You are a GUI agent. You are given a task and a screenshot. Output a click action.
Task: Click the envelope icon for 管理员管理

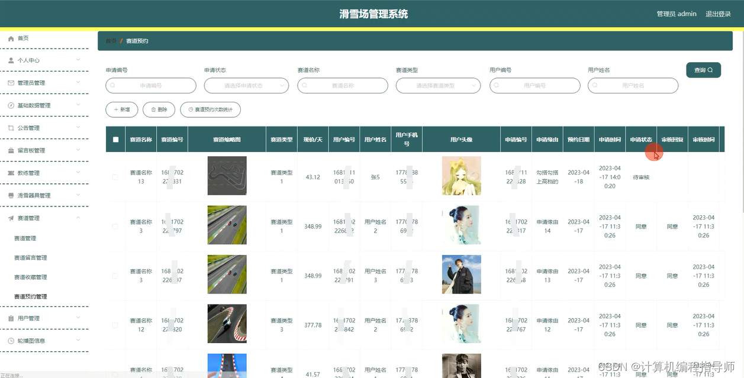(x=9, y=83)
